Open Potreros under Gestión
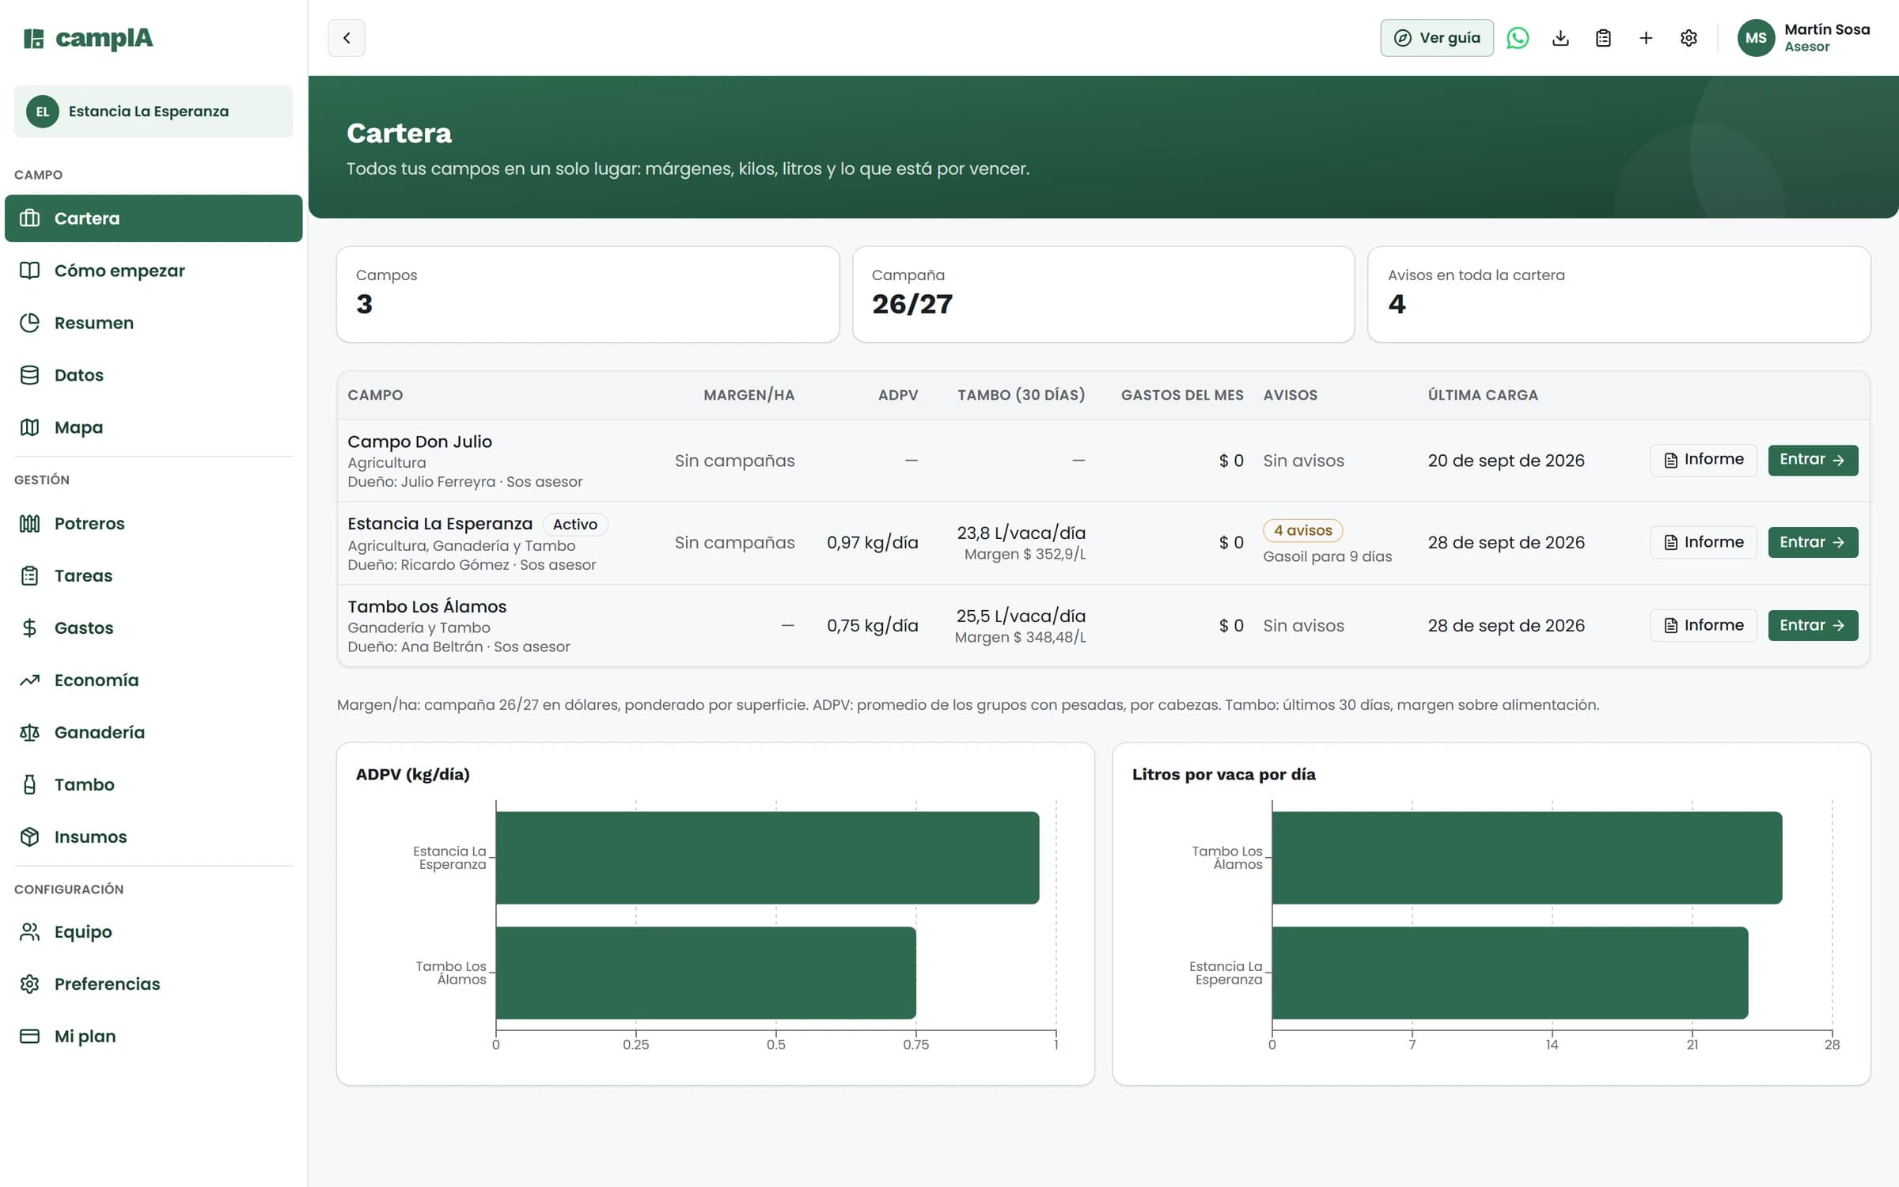 (154, 523)
